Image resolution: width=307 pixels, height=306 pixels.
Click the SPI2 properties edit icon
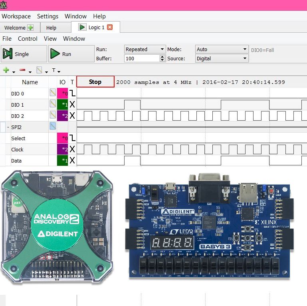[53, 126]
